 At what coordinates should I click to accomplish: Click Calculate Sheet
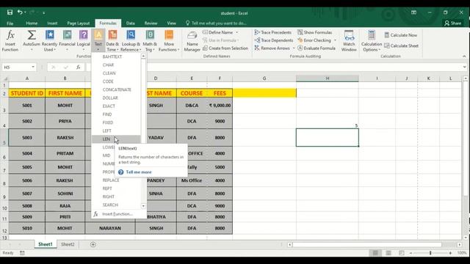click(402, 45)
